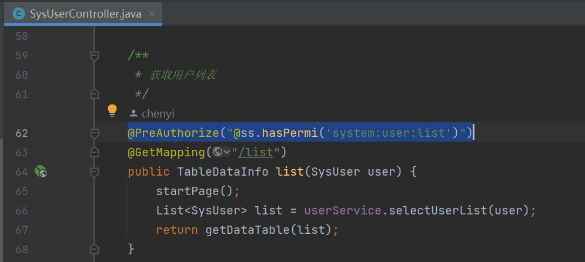The height and width of the screenshot is (262, 585).
Task: Fold the annotation block at line 62
Action: click(93, 133)
